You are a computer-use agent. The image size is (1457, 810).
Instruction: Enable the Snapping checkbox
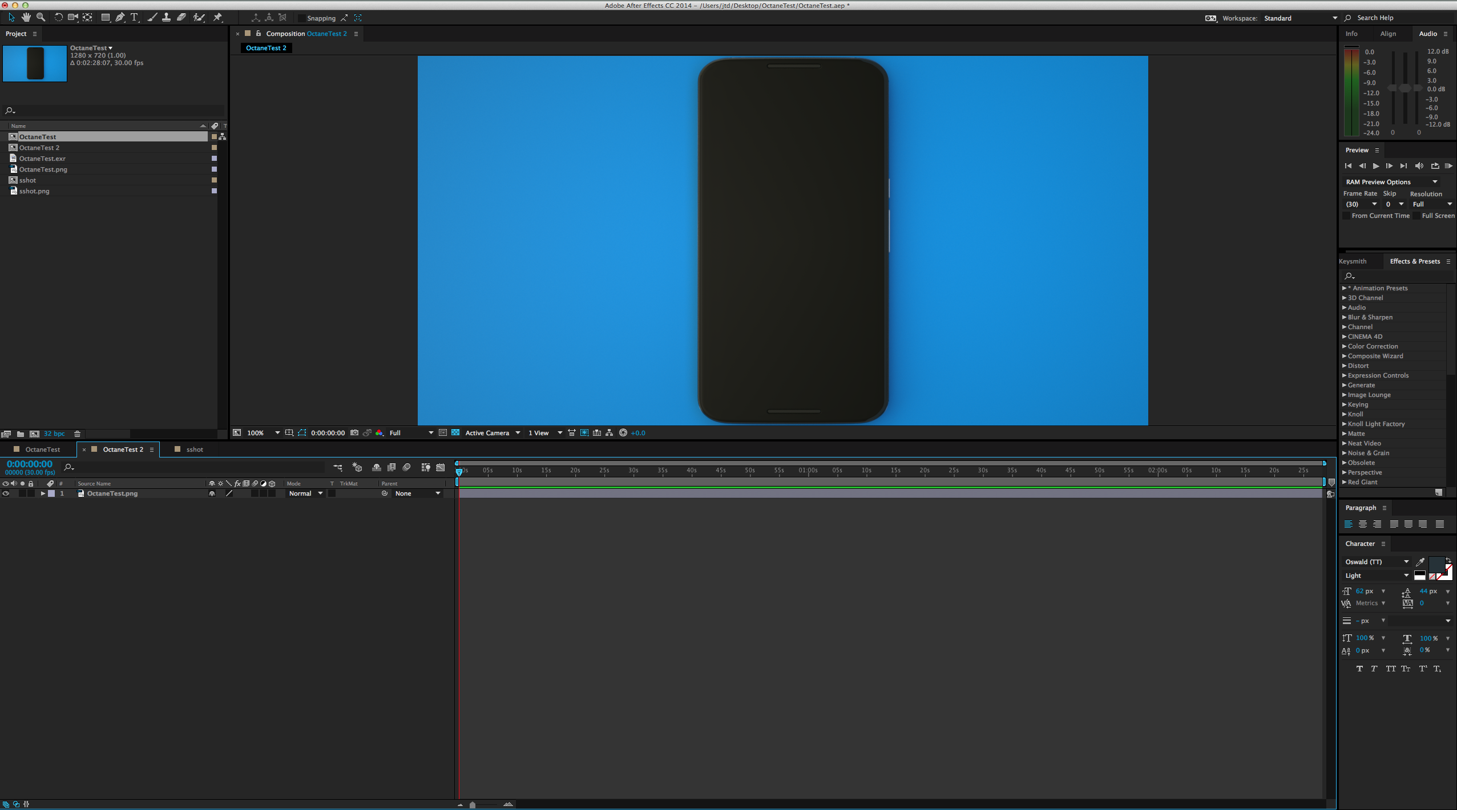point(302,18)
